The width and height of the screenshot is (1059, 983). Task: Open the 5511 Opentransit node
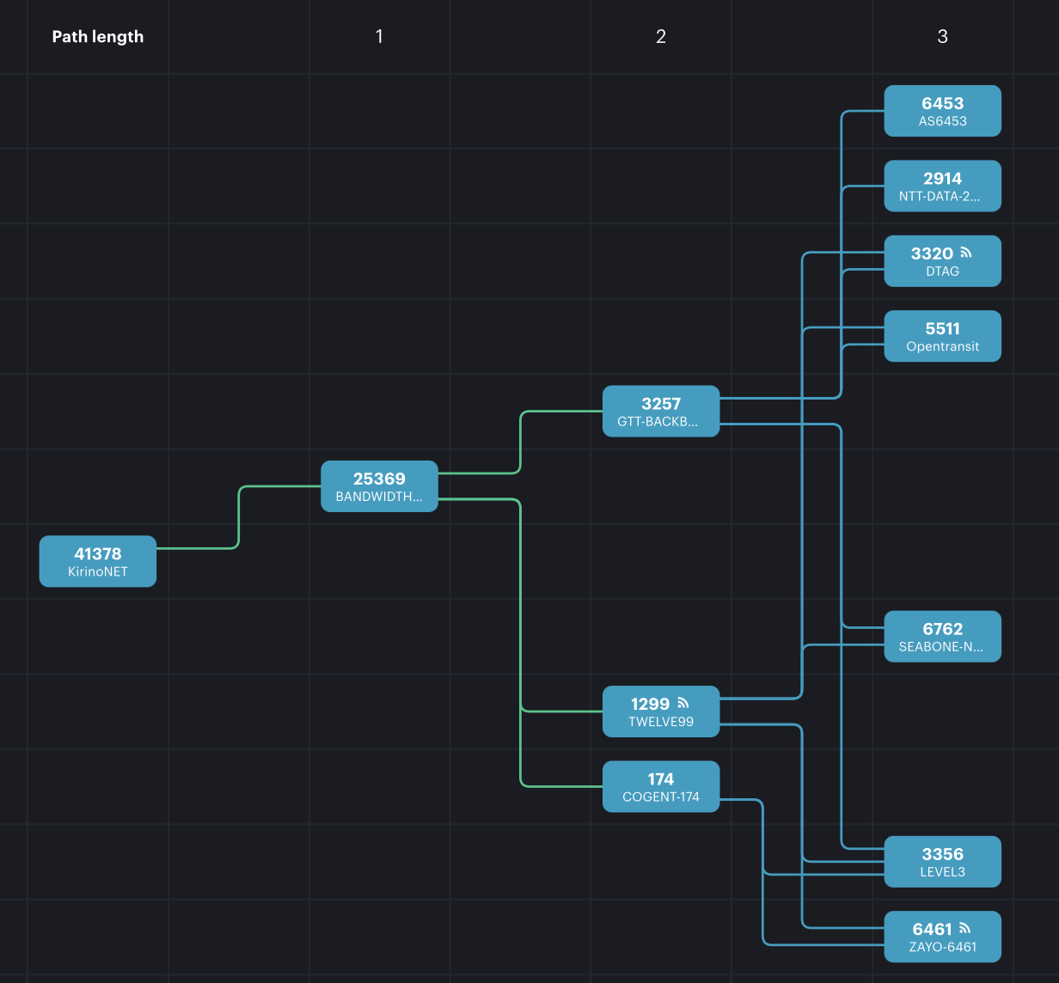[x=942, y=336]
